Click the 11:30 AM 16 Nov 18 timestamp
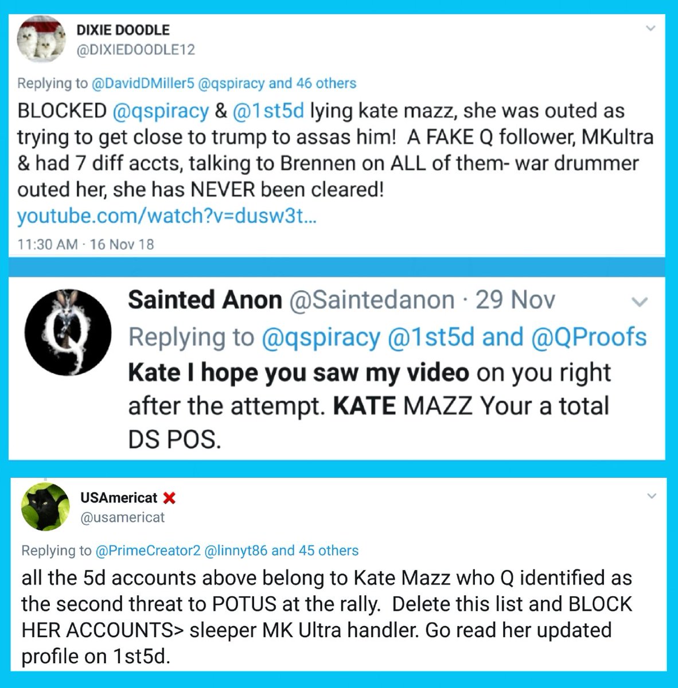678x688 pixels. pyautogui.click(x=85, y=244)
